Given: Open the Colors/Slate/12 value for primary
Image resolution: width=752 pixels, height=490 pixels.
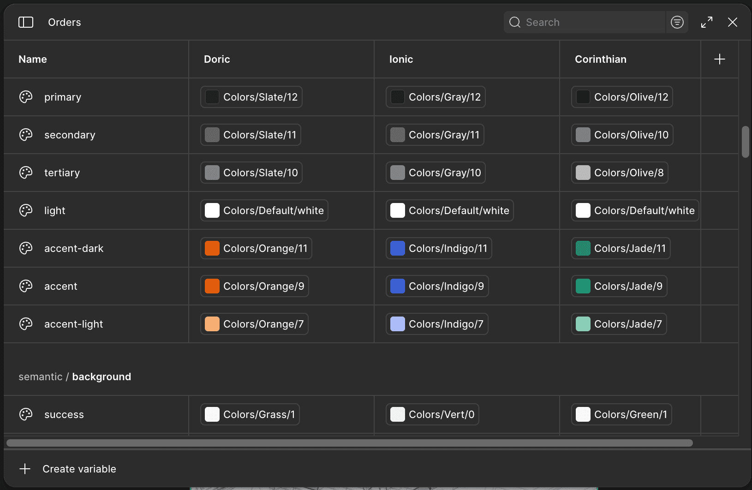Looking at the screenshot, I should [x=251, y=97].
